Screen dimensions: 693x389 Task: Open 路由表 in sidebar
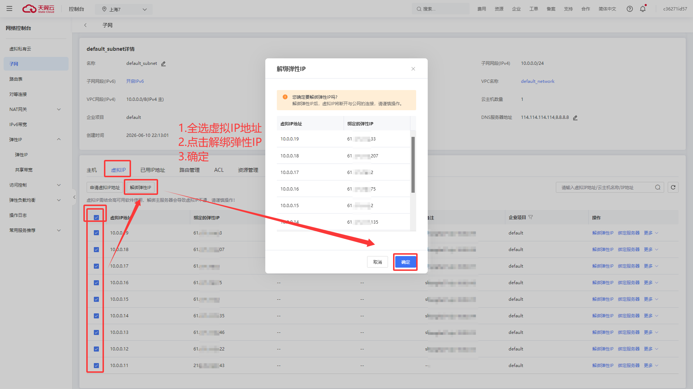point(16,79)
